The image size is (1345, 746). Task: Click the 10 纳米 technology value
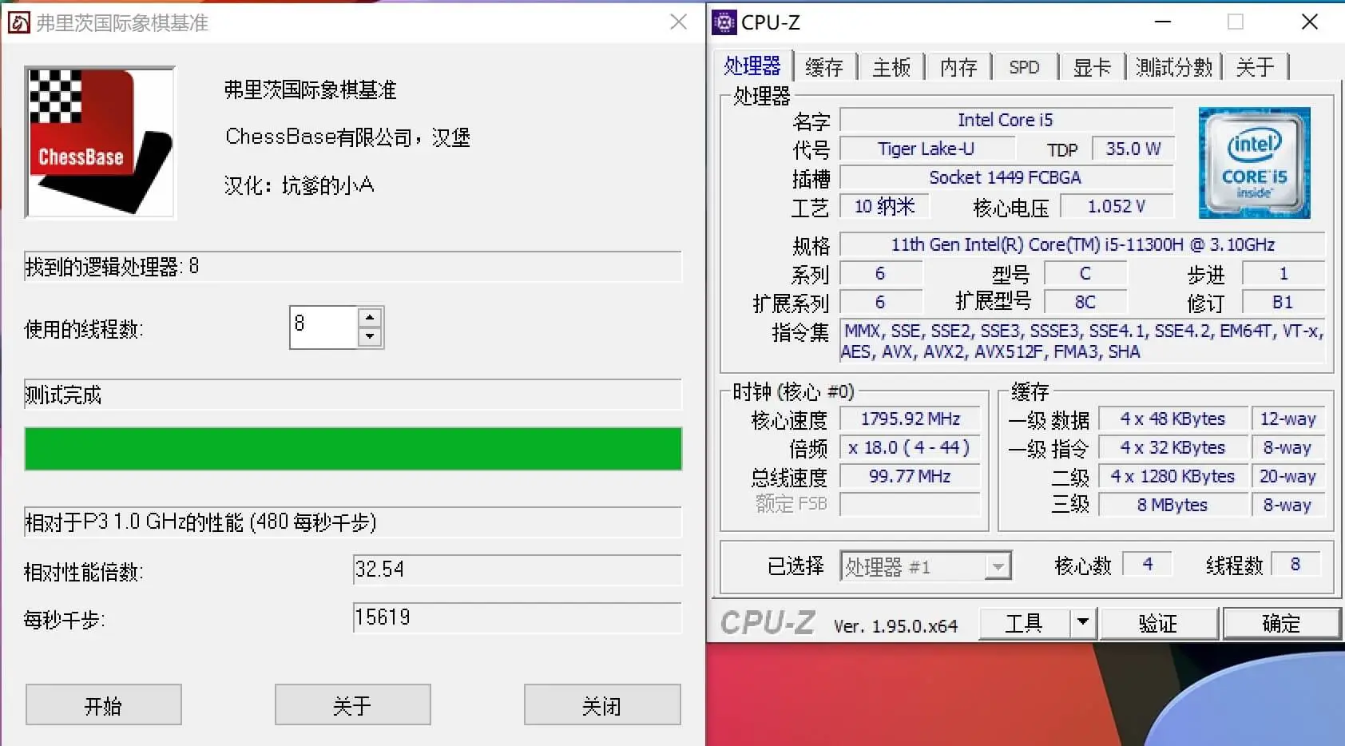pyautogui.click(x=885, y=207)
